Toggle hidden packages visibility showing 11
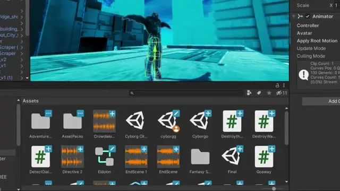 (x=282, y=93)
